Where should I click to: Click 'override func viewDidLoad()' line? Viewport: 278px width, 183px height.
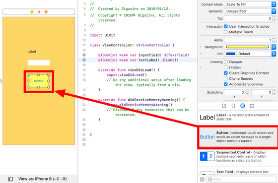(129, 70)
